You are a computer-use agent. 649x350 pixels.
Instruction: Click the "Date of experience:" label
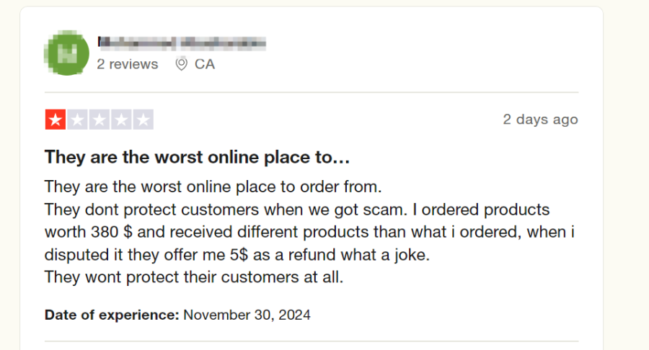(x=112, y=315)
